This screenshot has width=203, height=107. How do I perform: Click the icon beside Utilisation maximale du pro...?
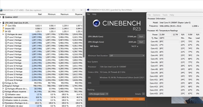point(4,97)
